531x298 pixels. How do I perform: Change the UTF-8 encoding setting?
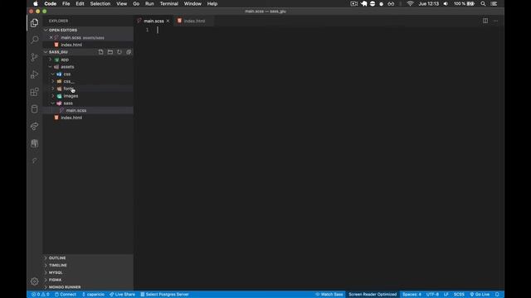(432, 295)
